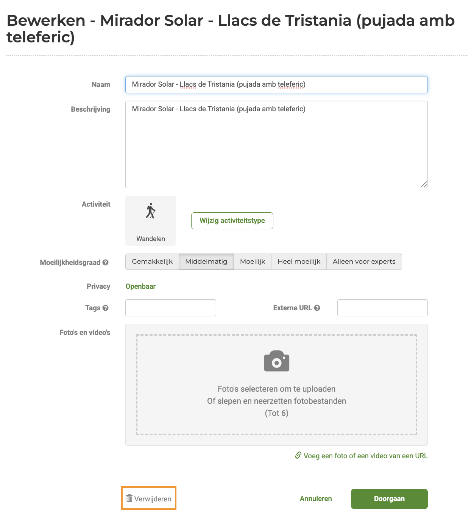
Task: Click Wijzig activiteitstype button
Action: tap(232, 221)
